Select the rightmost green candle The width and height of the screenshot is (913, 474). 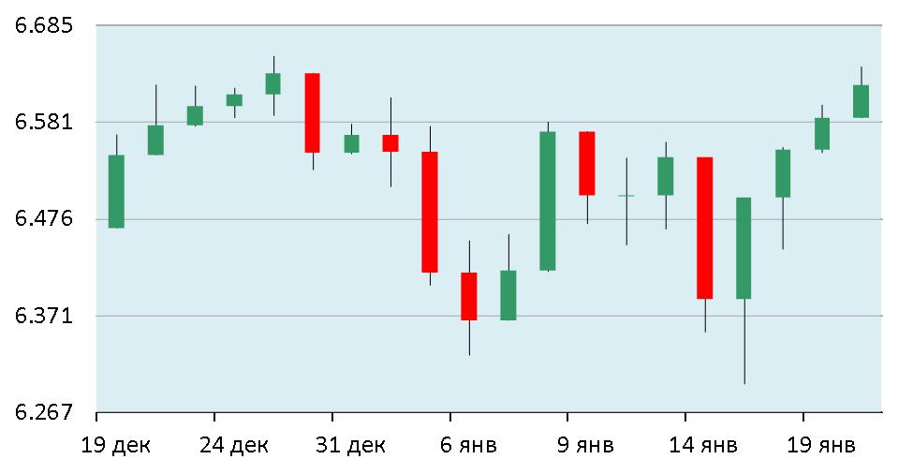861,101
